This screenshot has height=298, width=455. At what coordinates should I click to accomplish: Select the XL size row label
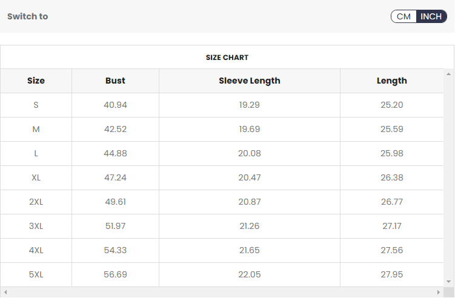point(36,177)
